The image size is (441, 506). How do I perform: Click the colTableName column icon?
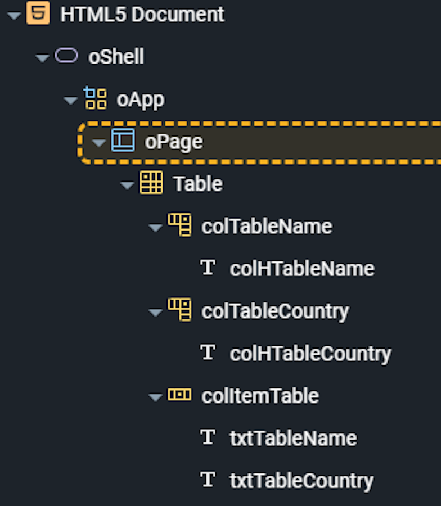[179, 224]
